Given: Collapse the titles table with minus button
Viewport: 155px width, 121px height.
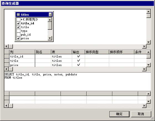Looking at the screenshot, I should (50, 15).
